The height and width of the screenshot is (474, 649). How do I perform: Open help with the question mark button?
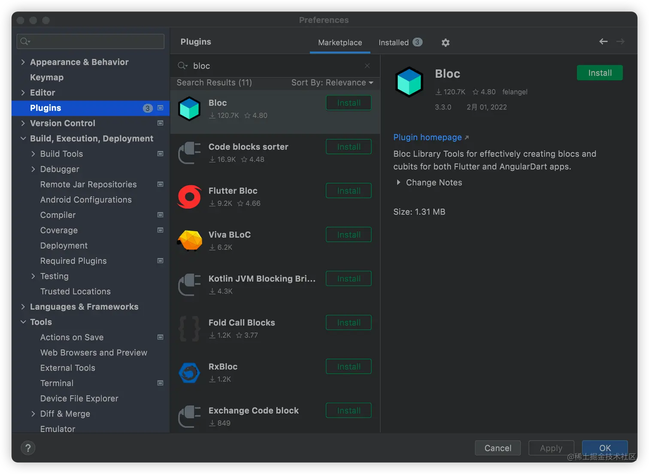28,448
